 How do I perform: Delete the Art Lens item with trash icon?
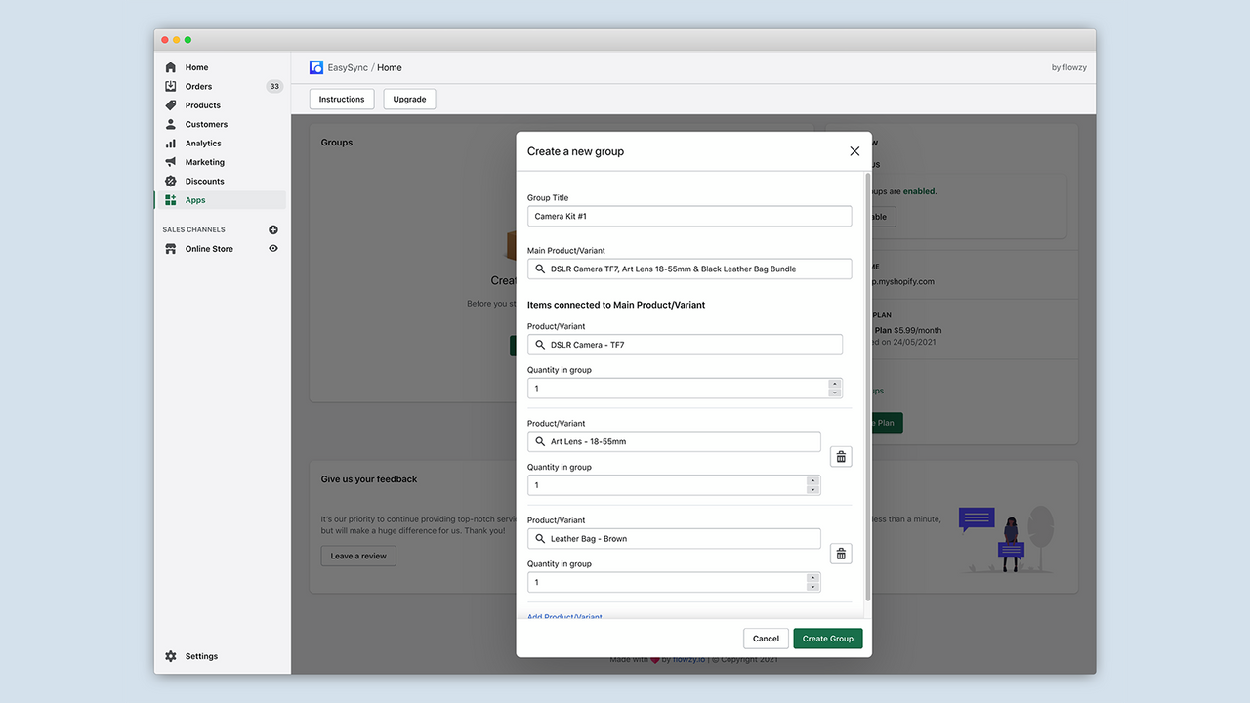(841, 456)
